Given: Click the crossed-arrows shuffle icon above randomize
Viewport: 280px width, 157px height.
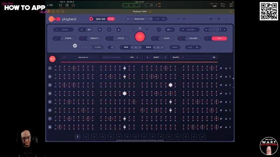Looking at the screenshot, I should click(x=140, y=28).
